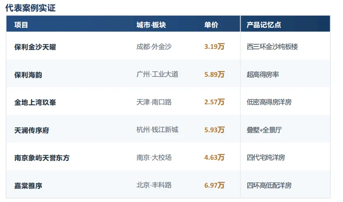
Task: Click the text 四环高低配洋房
Action: [x=269, y=186]
